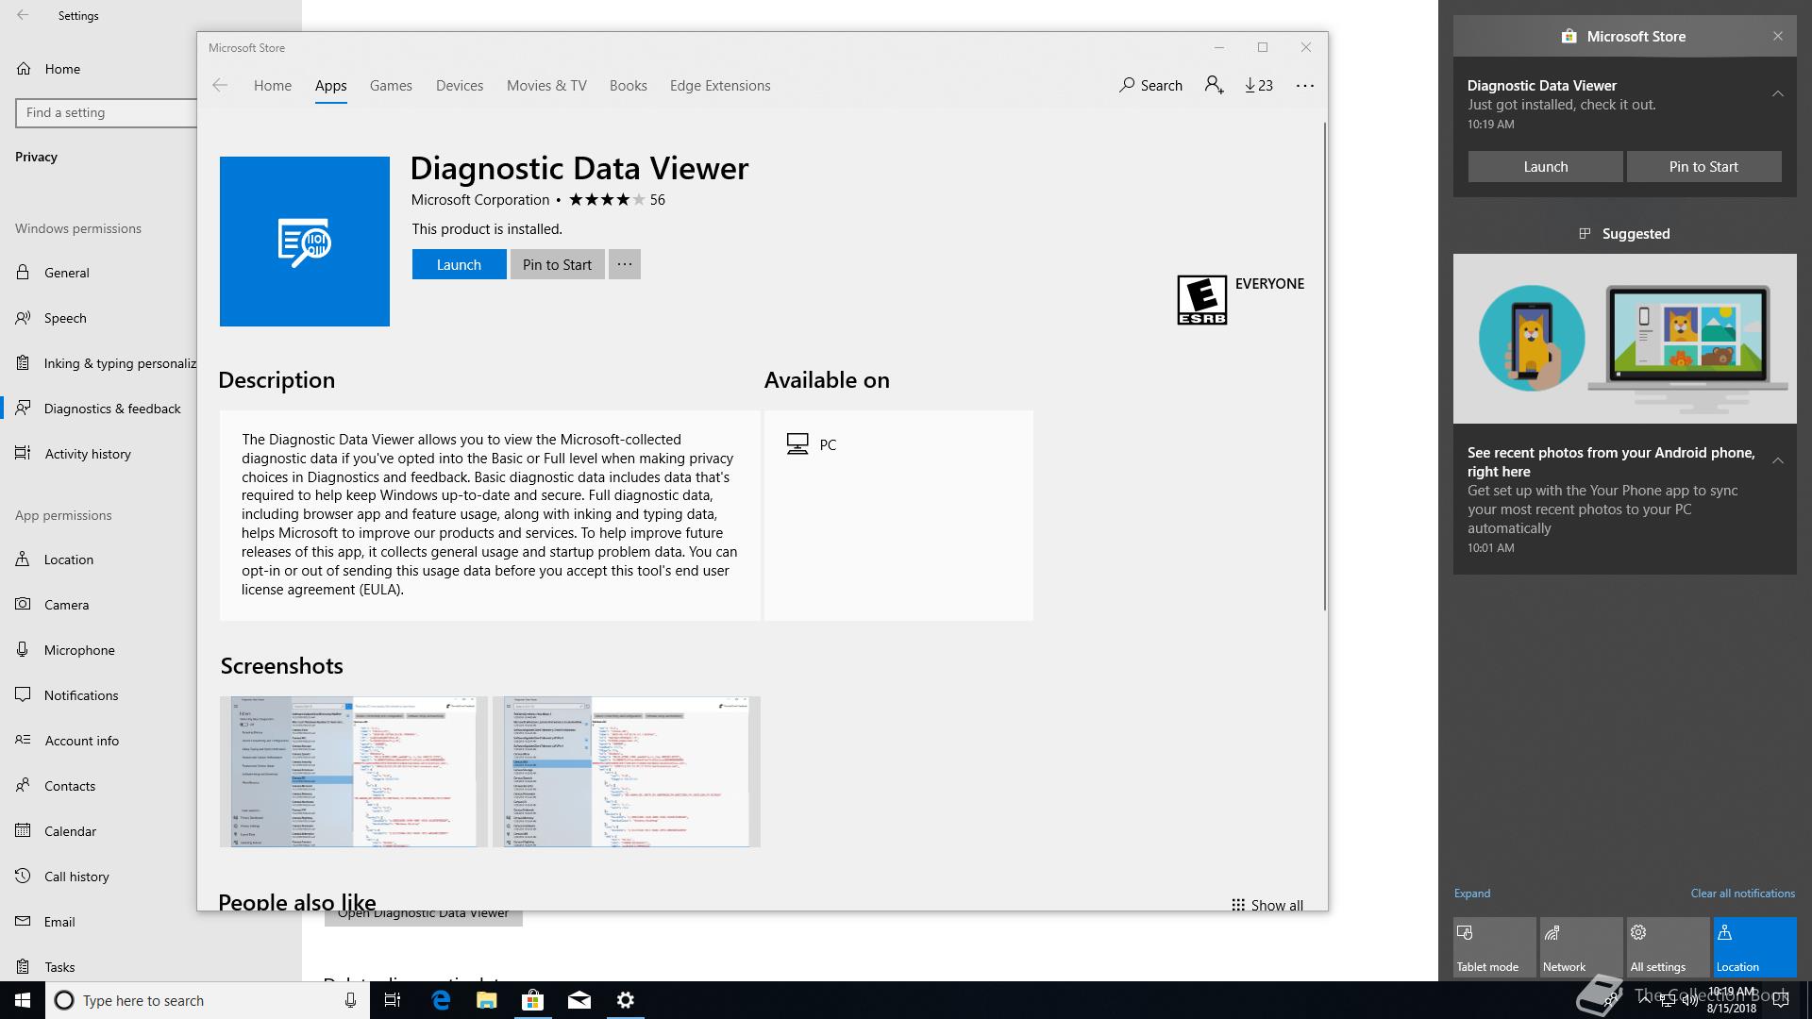Pin the app to Start from Store page
1812x1019 pixels.
pos(557,264)
